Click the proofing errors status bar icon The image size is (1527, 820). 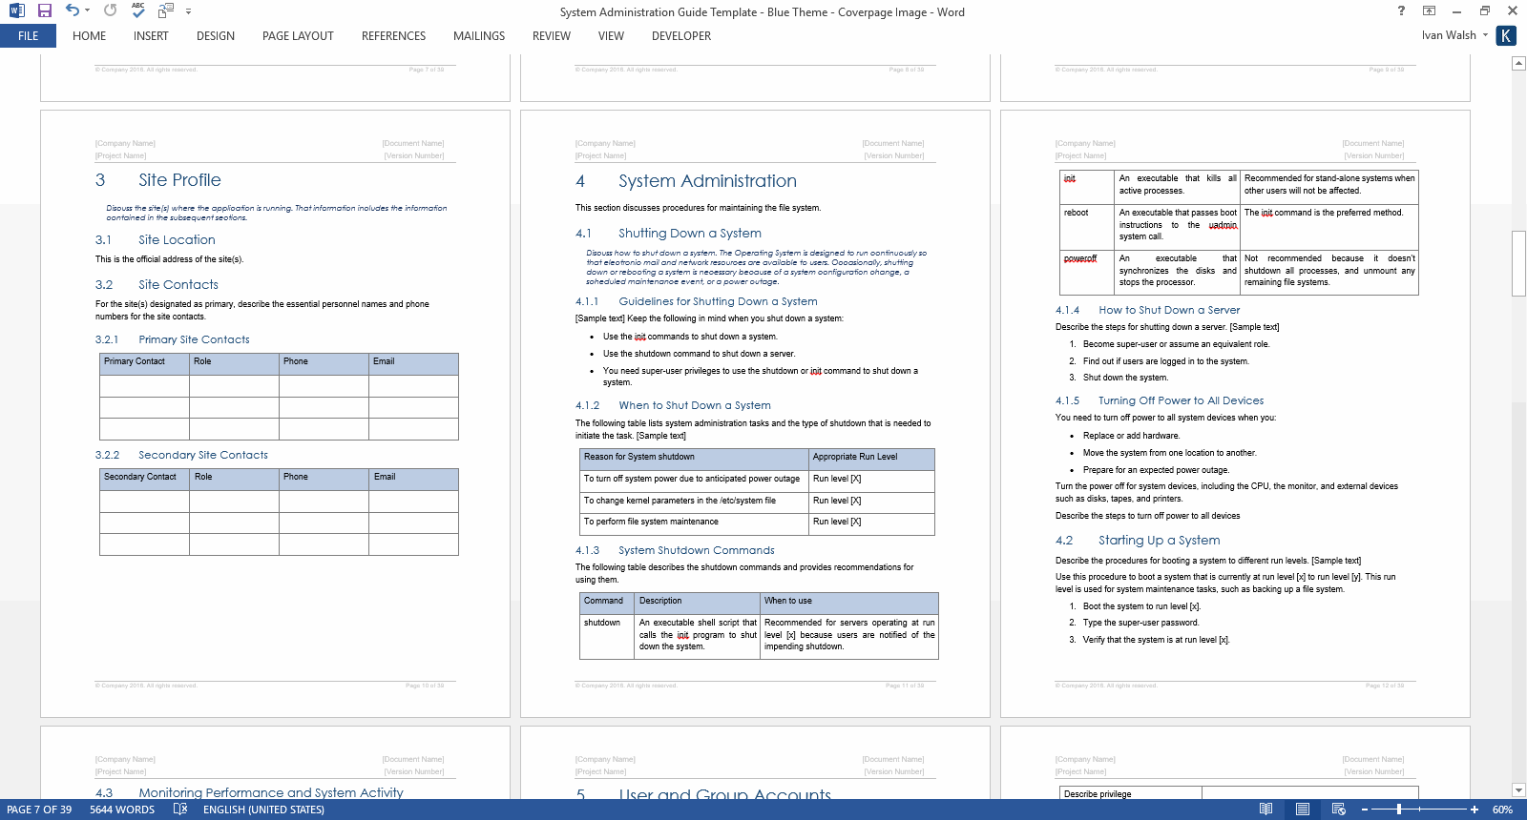180,810
